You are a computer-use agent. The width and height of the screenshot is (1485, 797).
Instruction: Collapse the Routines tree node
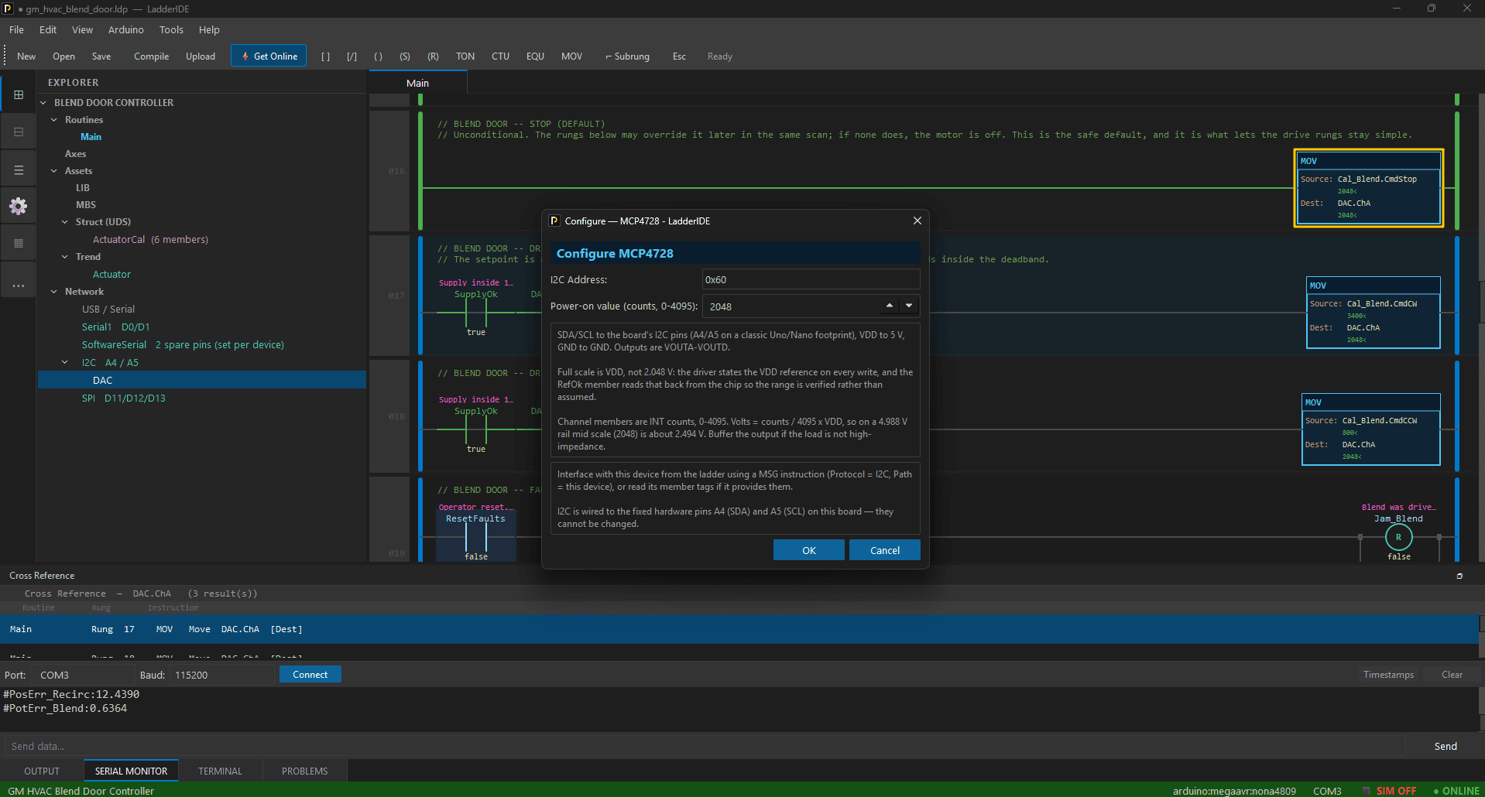(54, 120)
